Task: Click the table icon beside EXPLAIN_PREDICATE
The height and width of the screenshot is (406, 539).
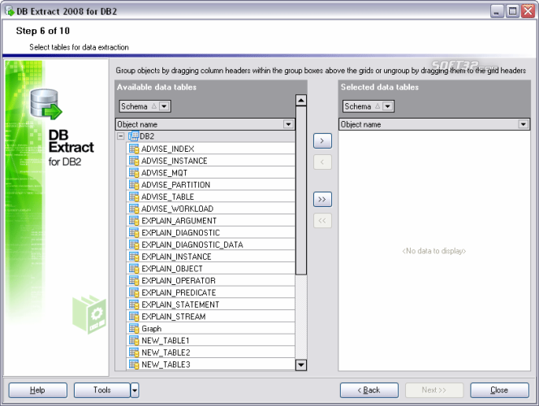Action: pyautogui.click(x=134, y=292)
